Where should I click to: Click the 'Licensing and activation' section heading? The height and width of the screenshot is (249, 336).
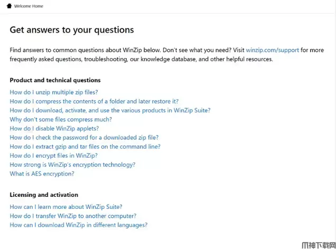point(44,195)
